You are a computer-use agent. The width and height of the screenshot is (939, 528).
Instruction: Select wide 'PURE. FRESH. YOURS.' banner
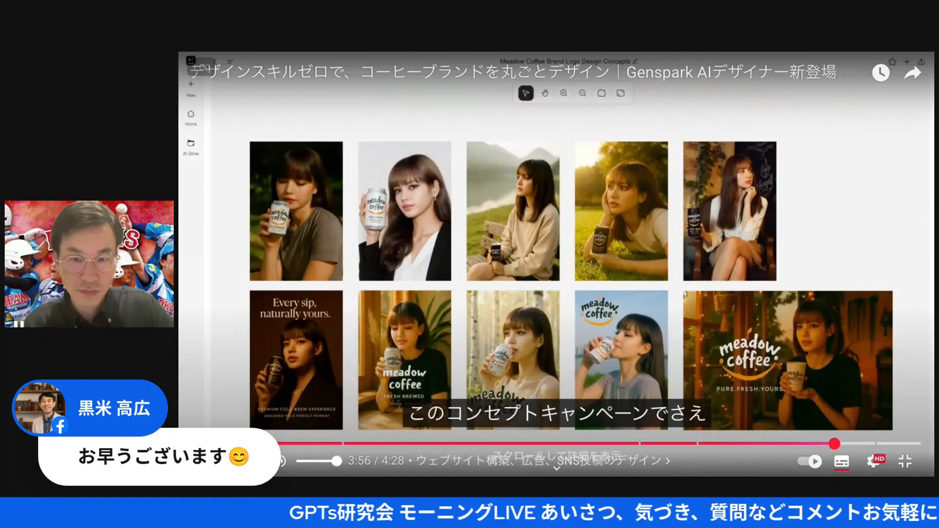pyautogui.click(x=788, y=360)
